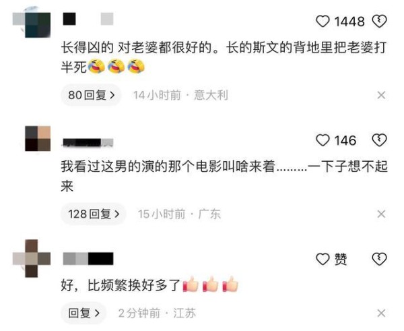
Task: Dislike the comment from 意大利 with broken heart
Action: (x=380, y=21)
